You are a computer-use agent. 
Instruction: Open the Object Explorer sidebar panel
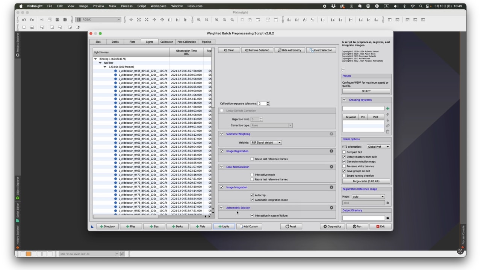(17, 188)
